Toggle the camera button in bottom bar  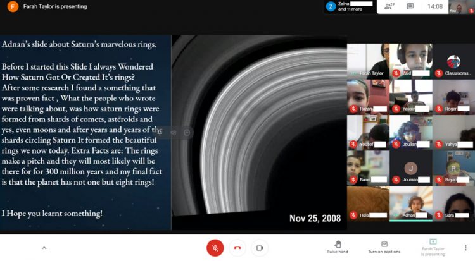pos(260,248)
